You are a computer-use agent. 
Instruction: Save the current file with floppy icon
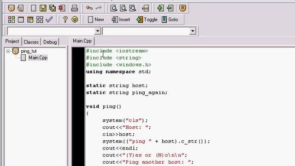pyautogui.click(x=43, y=8)
